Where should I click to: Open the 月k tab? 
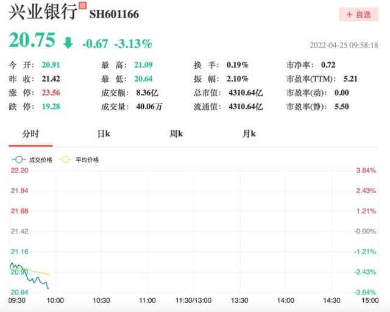coord(249,134)
